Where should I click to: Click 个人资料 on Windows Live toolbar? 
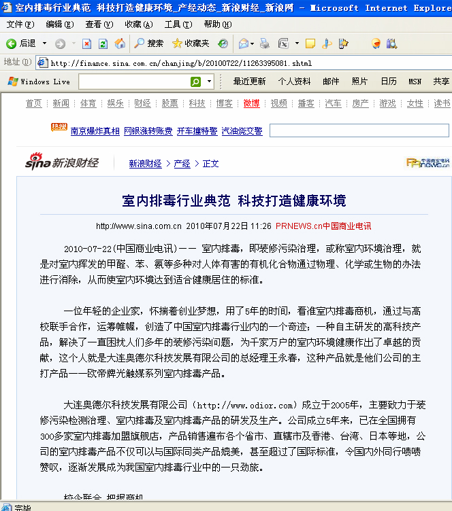[294, 82]
